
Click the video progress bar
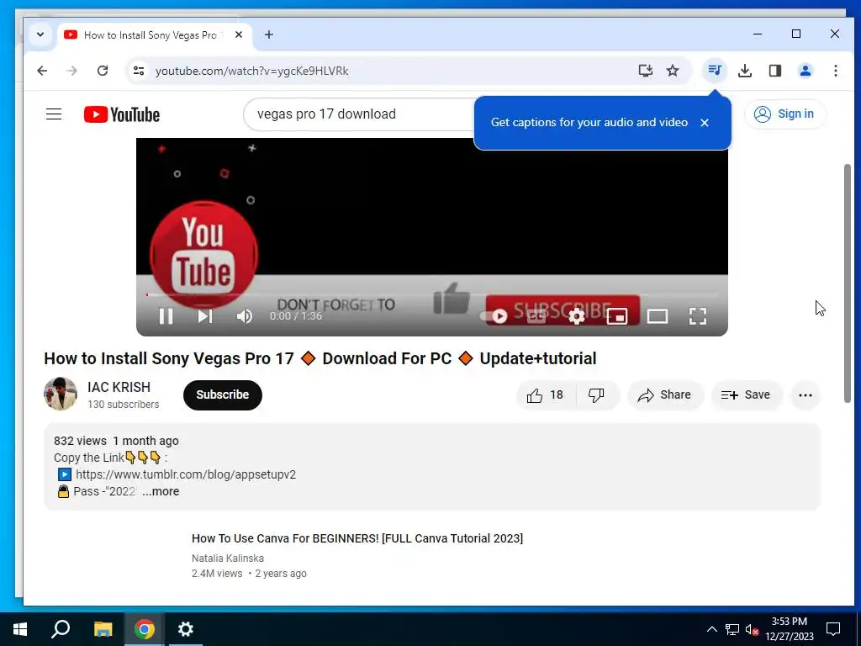(x=432, y=295)
